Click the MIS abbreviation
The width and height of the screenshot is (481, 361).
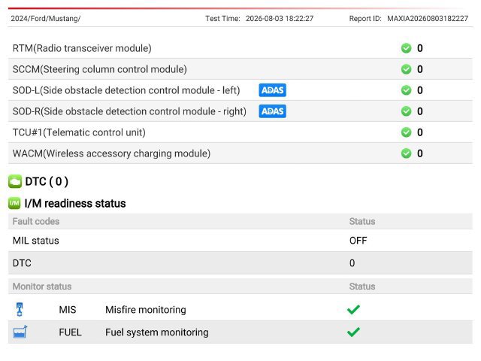pyautogui.click(x=68, y=309)
